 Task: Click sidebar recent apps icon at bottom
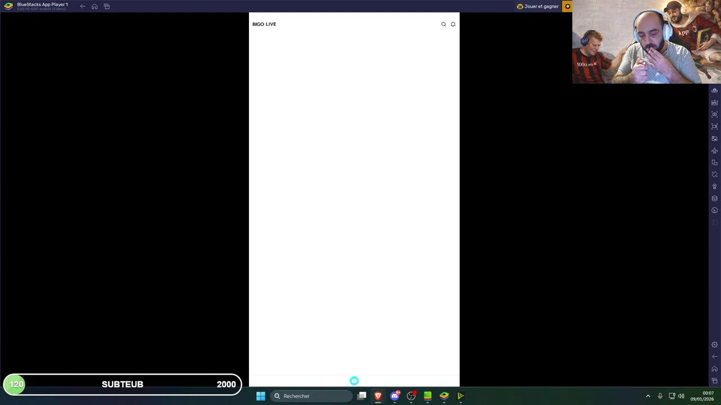[x=714, y=381]
